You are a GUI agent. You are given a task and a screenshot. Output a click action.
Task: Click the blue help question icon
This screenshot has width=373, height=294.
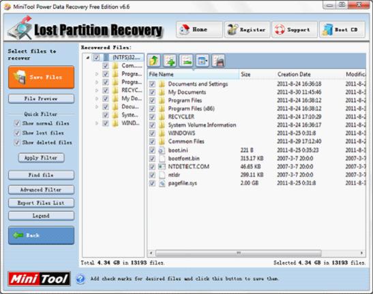[80, 279]
